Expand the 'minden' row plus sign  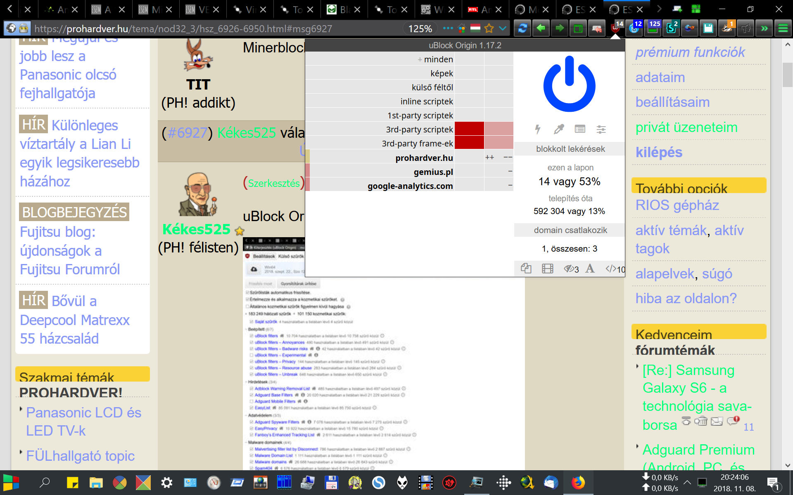pos(420,59)
